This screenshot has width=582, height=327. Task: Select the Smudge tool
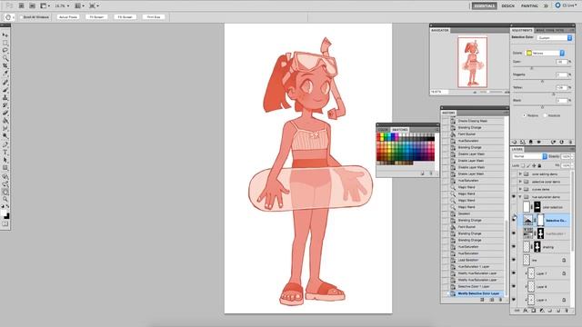(5, 129)
